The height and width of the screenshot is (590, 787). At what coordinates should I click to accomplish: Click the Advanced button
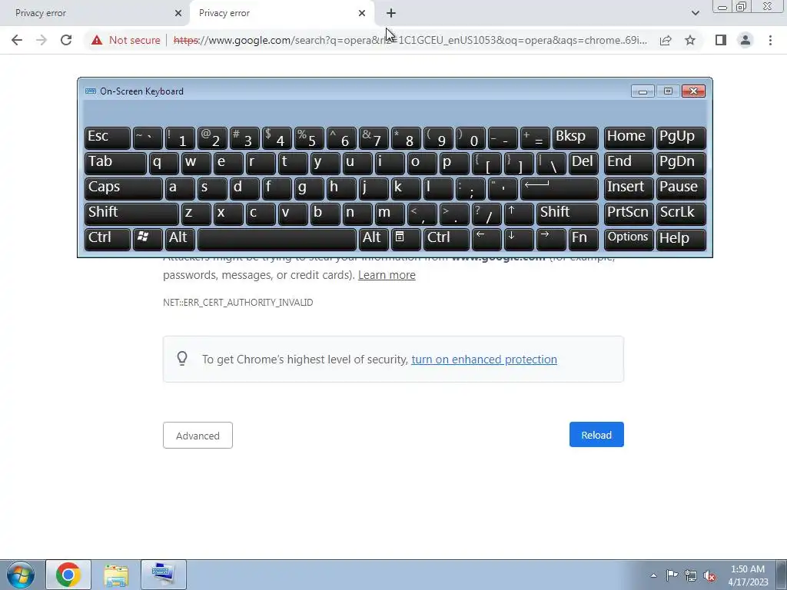[x=198, y=436]
